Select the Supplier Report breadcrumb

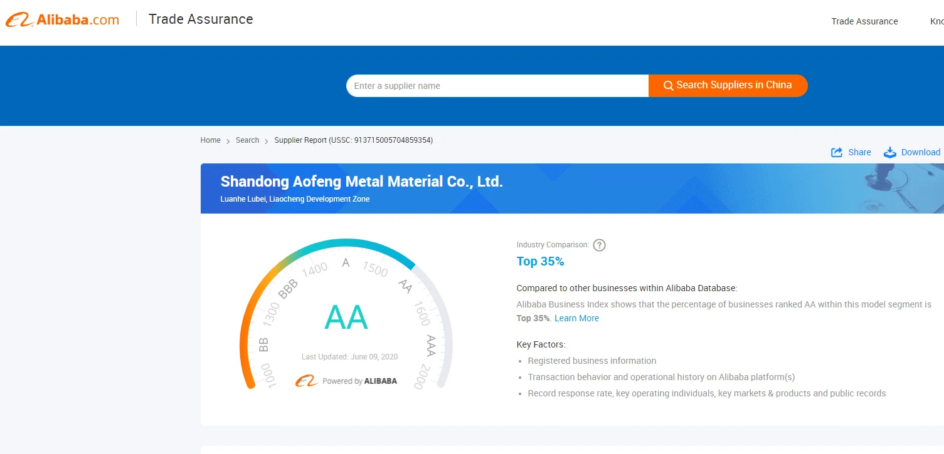point(353,140)
